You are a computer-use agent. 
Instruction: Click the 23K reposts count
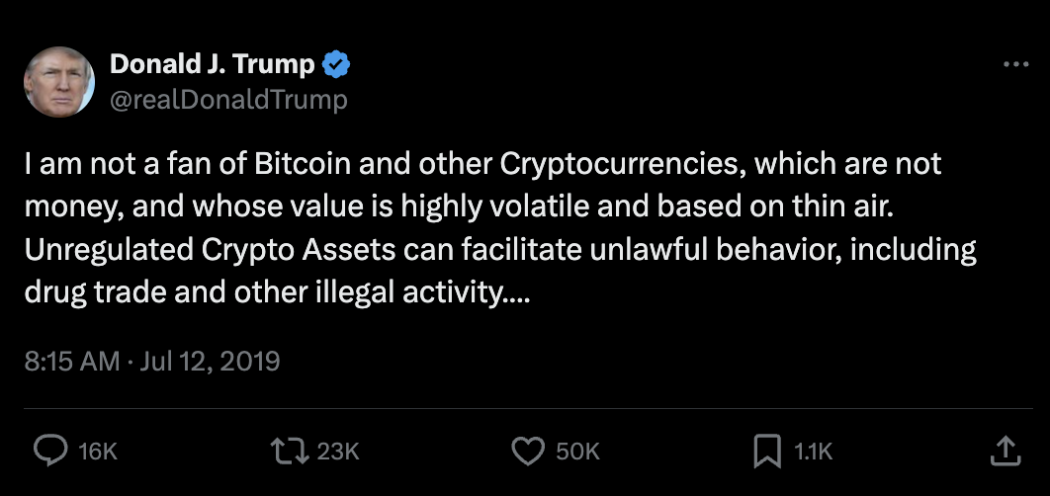point(338,452)
